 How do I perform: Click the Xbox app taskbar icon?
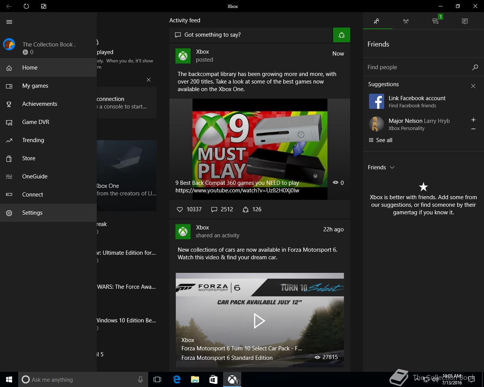232,379
